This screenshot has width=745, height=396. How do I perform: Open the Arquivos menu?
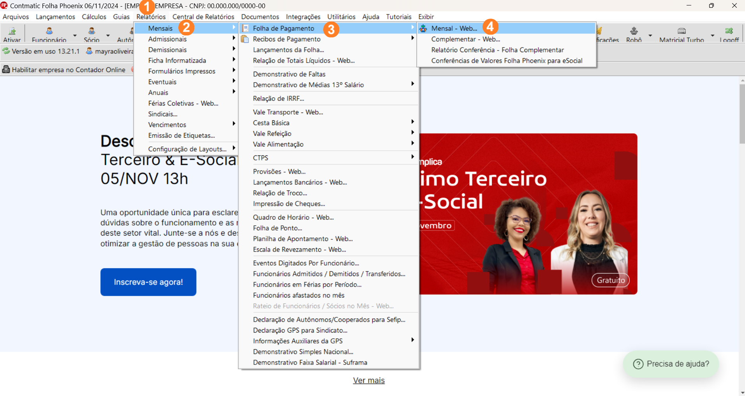click(16, 17)
